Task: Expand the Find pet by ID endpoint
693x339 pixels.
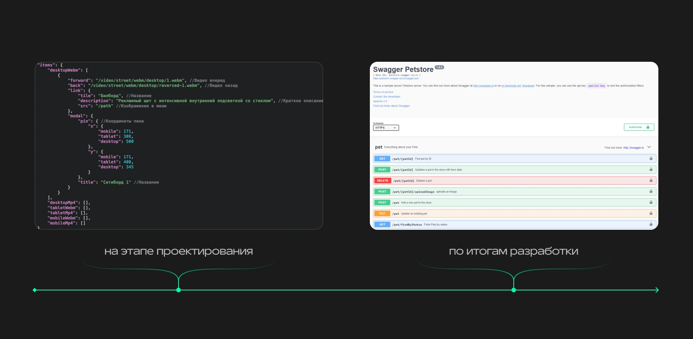Action: point(514,159)
